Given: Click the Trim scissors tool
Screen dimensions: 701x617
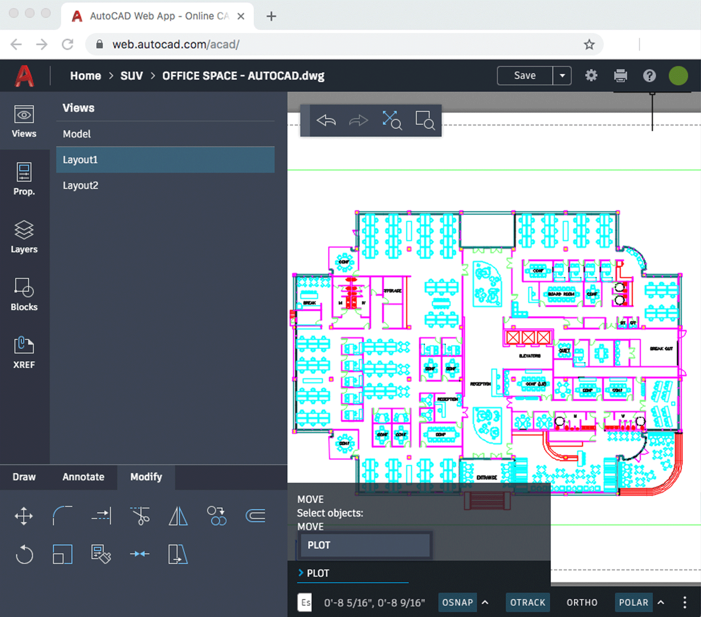Looking at the screenshot, I should pyautogui.click(x=140, y=516).
